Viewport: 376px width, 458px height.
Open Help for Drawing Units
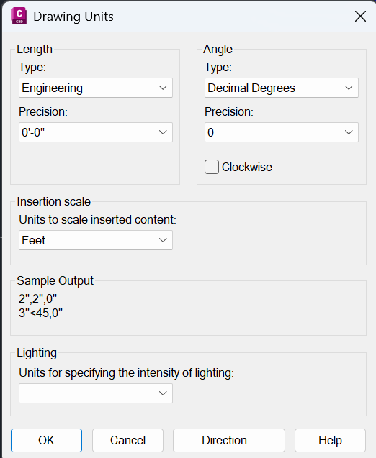[330, 440]
